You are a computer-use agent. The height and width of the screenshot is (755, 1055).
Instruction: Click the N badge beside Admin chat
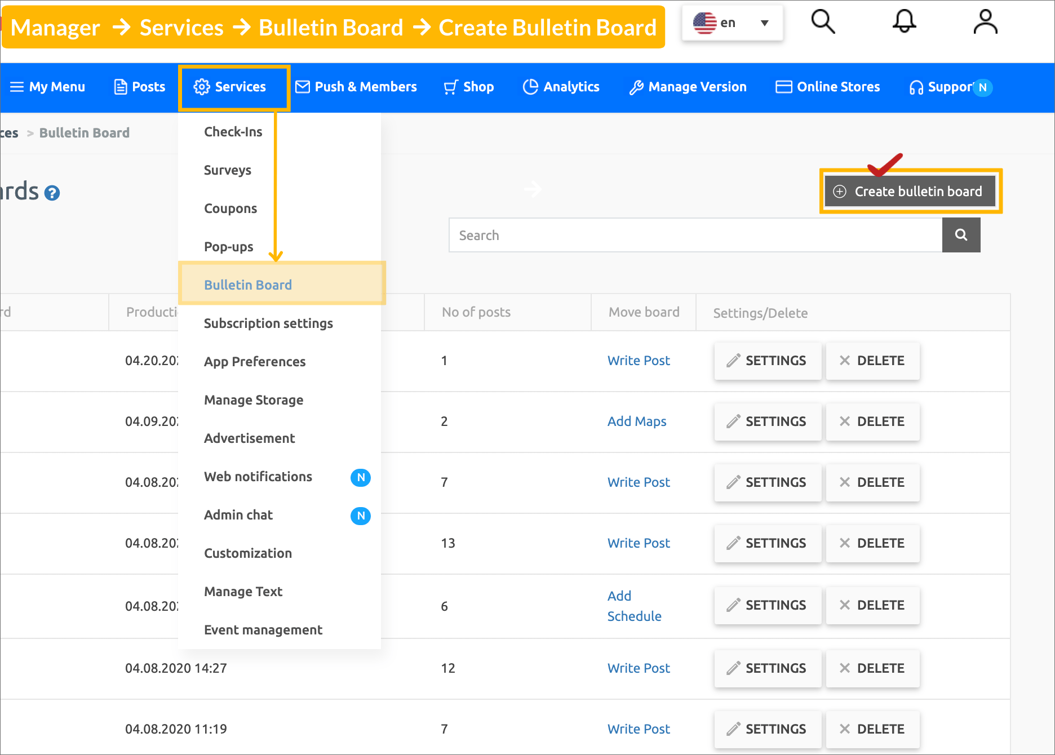361,516
